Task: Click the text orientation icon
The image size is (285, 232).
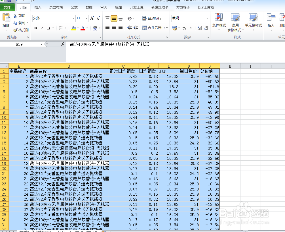Action: (130, 18)
